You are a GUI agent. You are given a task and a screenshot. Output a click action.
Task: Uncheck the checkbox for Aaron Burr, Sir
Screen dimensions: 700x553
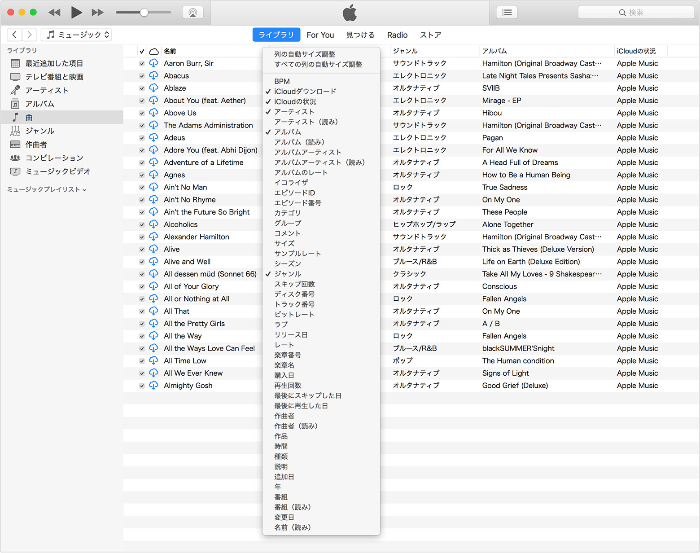coord(142,64)
